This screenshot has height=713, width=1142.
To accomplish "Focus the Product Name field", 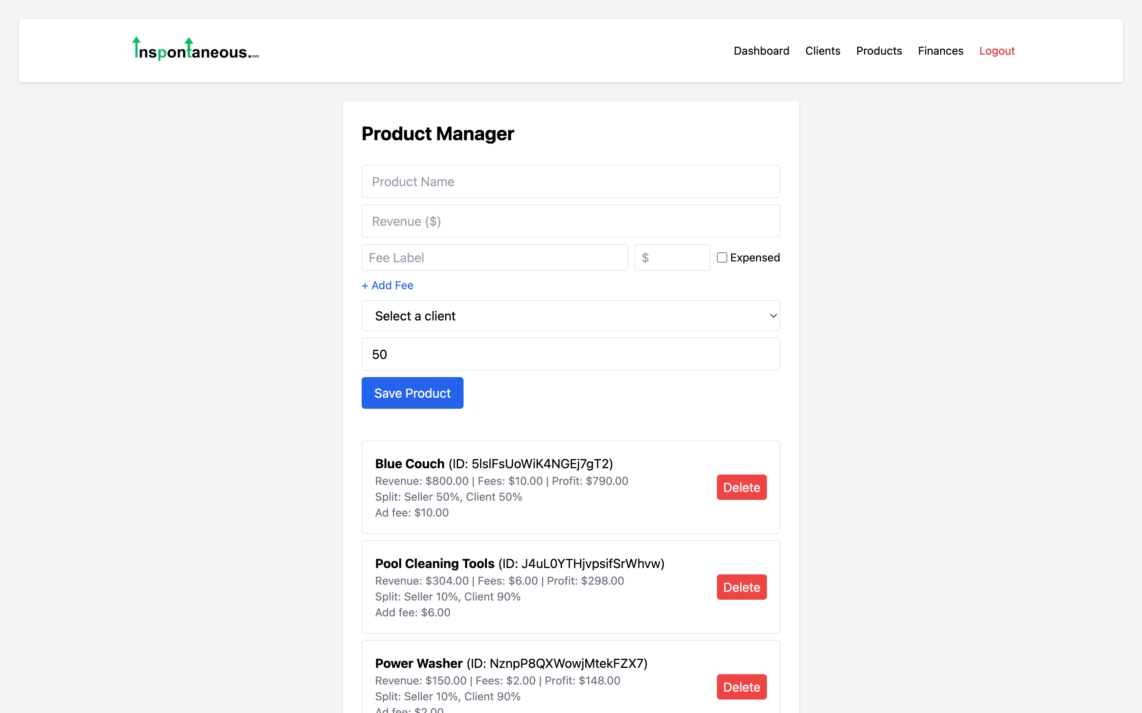I will tap(570, 181).
